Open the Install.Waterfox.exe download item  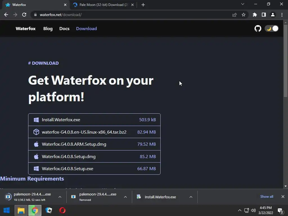coord(160,197)
